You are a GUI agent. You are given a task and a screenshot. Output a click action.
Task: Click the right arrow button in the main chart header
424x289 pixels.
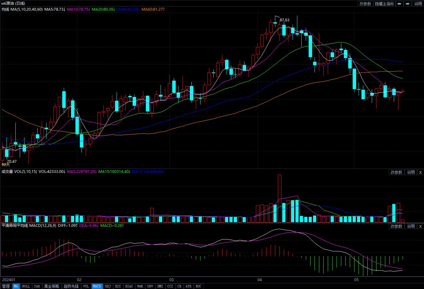408,4
